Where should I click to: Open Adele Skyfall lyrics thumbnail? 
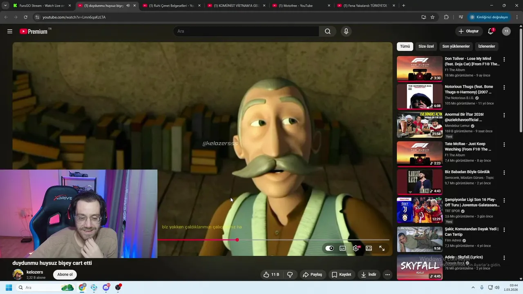pyautogui.click(x=420, y=267)
